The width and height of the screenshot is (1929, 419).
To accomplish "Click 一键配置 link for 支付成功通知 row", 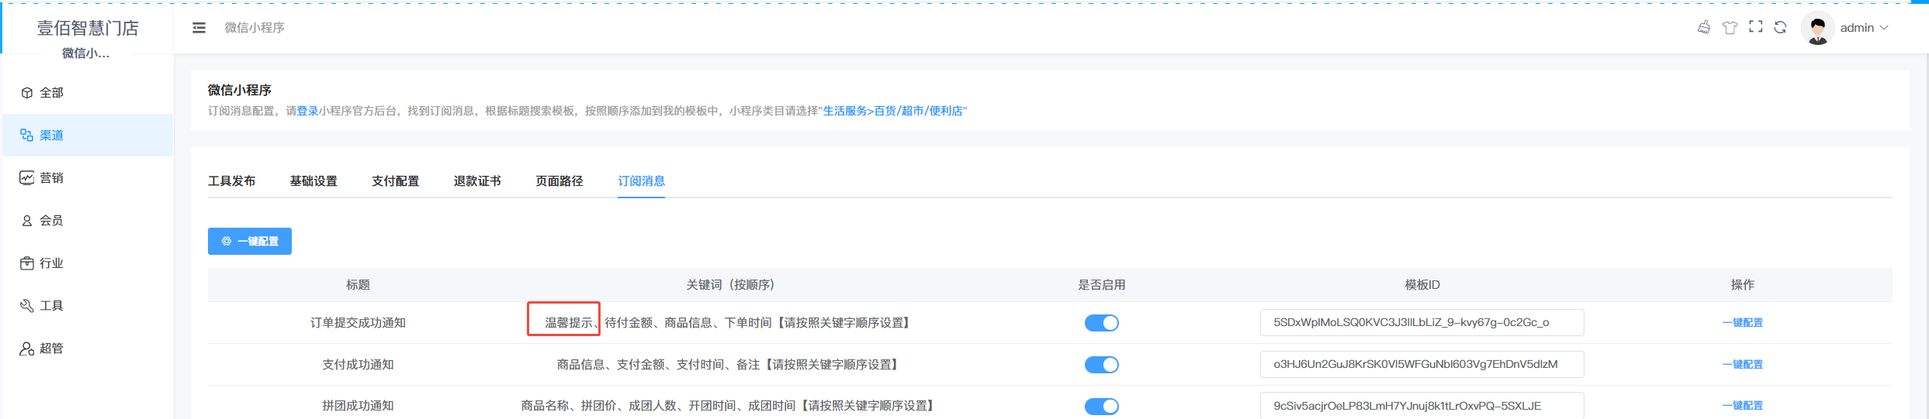I will (x=1742, y=365).
